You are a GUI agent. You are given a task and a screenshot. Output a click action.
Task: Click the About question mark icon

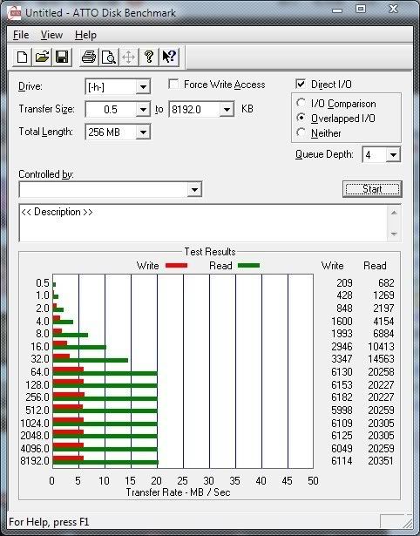(x=149, y=57)
